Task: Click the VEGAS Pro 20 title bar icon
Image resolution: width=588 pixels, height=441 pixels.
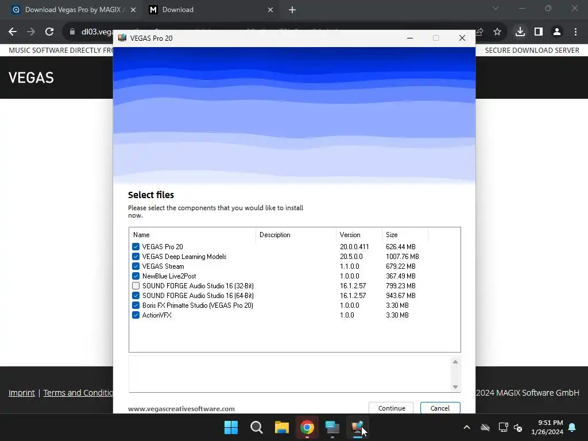Action: (x=122, y=38)
